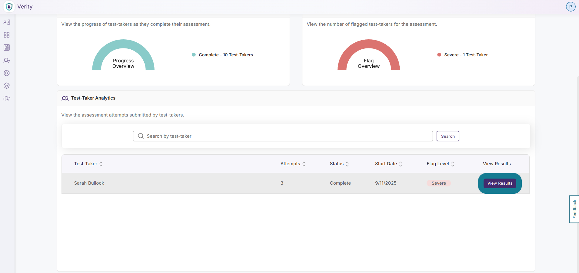Click the Verity shield logo
The height and width of the screenshot is (273, 579).
click(x=9, y=7)
